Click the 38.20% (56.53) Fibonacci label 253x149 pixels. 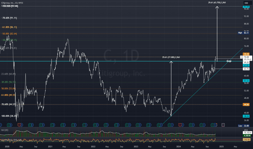(9, 82)
